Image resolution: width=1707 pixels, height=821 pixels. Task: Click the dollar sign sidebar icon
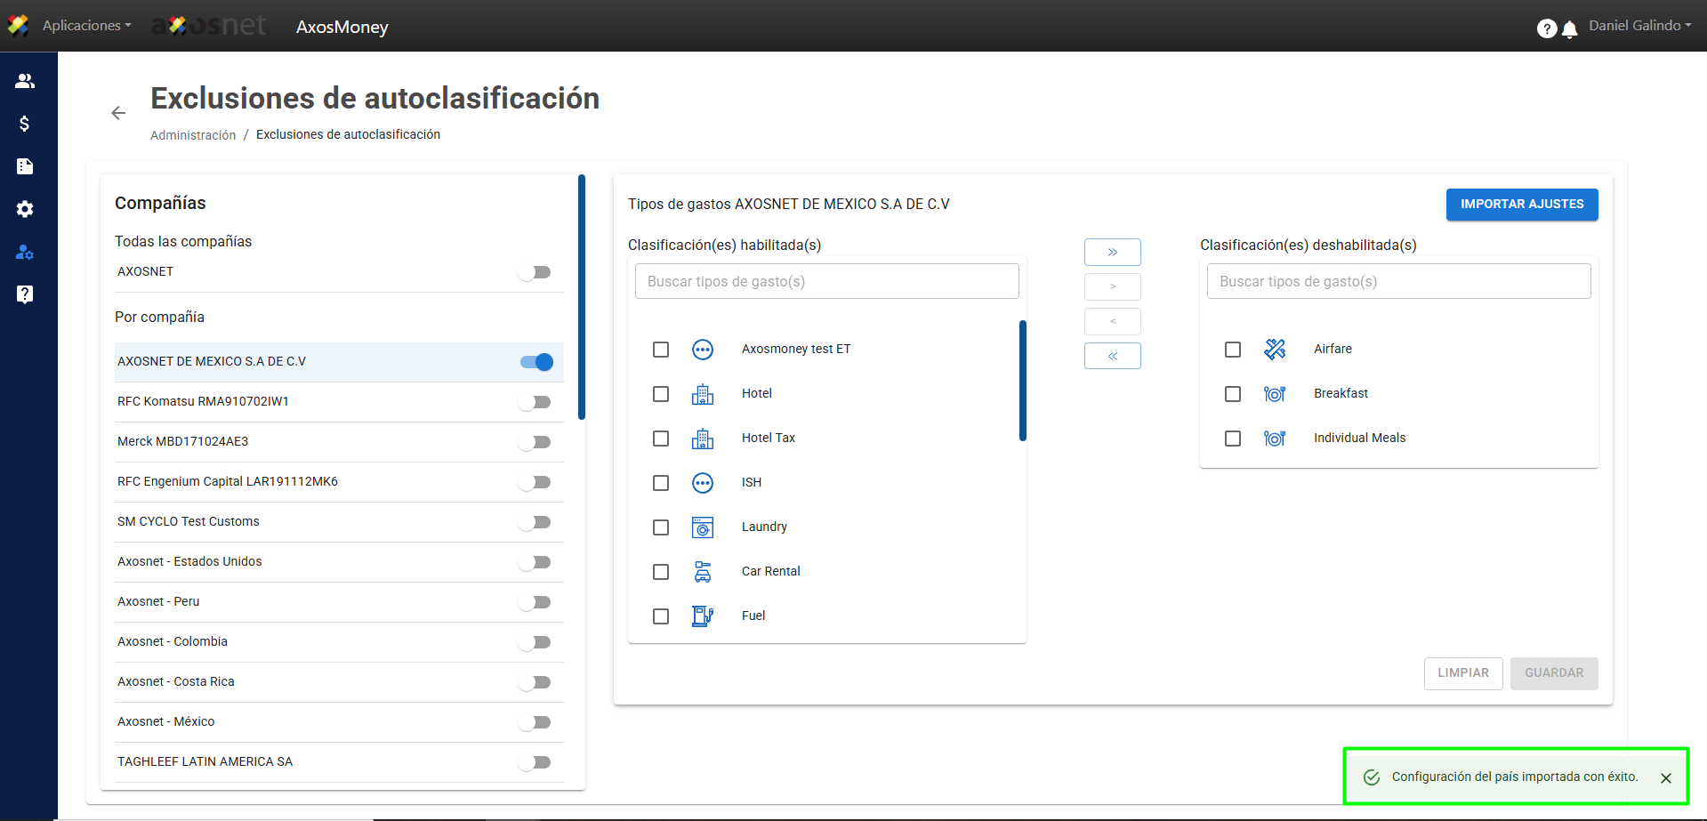click(x=25, y=124)
